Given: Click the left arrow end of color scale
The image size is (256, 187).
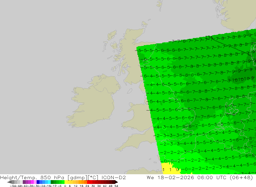Looking at the screenshot, I should pos(9,182).
